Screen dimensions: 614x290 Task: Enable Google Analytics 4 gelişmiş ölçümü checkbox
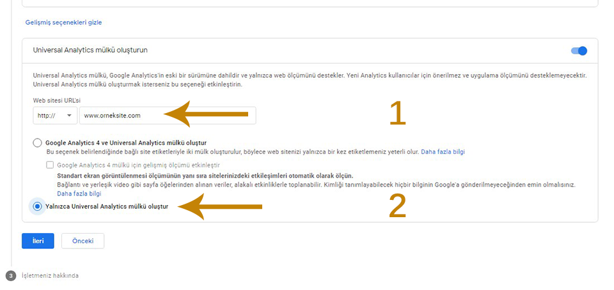50,165
